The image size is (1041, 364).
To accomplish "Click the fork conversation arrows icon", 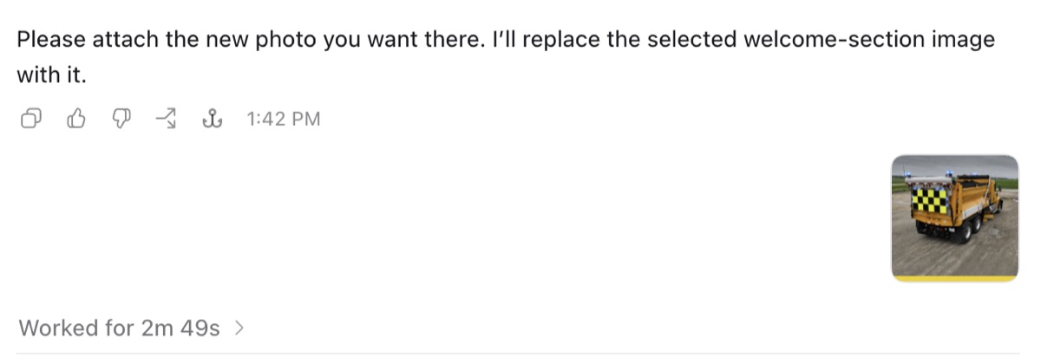I will 167,119.
